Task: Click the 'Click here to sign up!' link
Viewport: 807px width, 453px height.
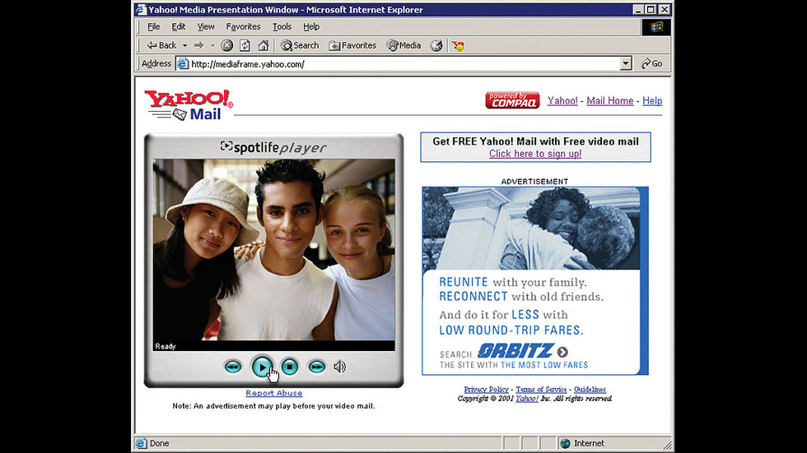Action: (x=535, y=154)
